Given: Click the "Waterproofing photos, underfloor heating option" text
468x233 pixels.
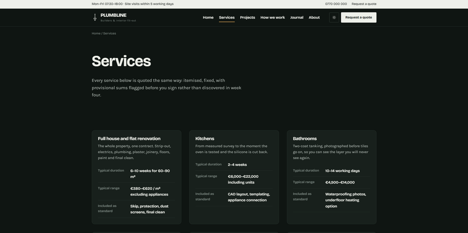Looking at the screenshot, I should click(x=346, y=200).
